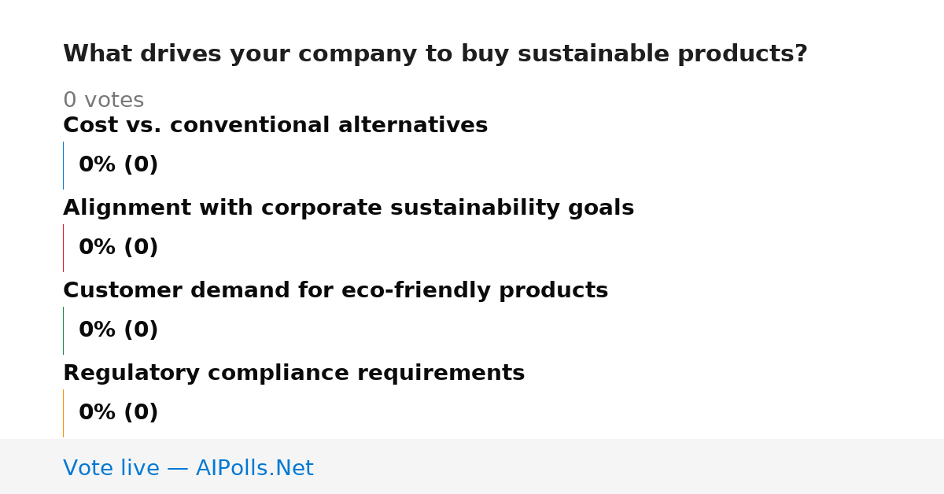Click '0% (0)' result under Cost option
The height and width of the screenshot is (494, 944).
[x=119, y=165]
